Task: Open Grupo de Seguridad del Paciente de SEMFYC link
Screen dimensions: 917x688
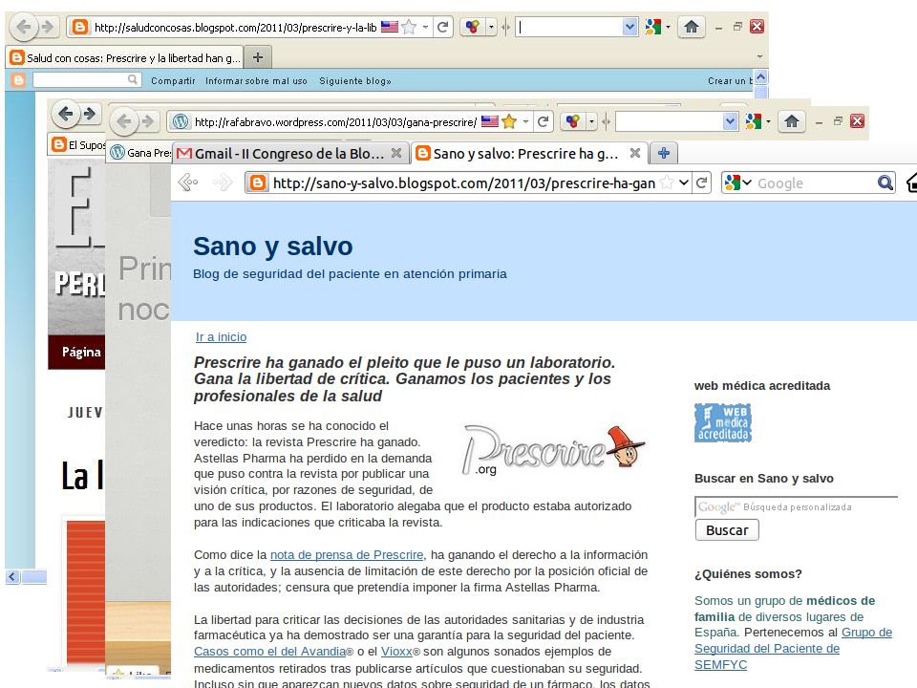Action: pyautogui.click(x=793, y=648)
